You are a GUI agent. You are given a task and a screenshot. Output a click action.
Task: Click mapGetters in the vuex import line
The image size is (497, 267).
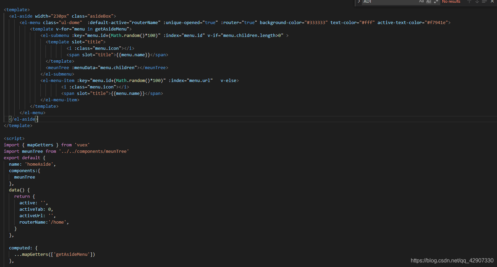[40, 145]
